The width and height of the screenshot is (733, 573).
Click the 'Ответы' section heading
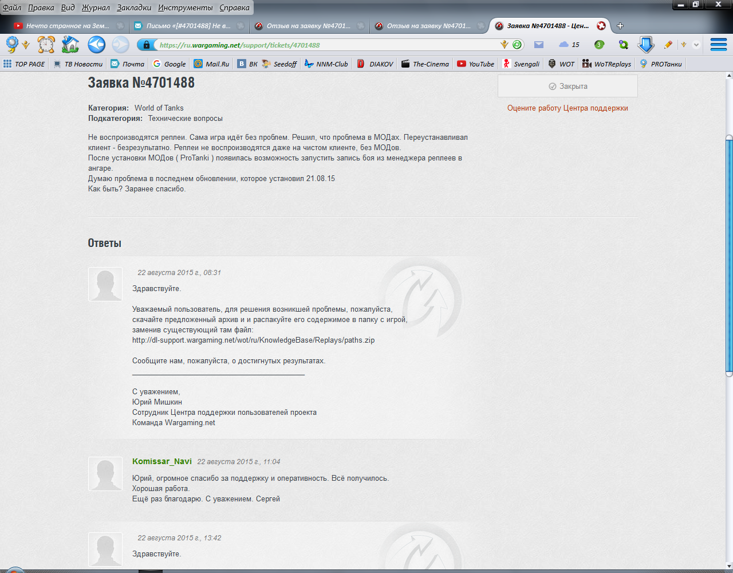pos(105,243)
